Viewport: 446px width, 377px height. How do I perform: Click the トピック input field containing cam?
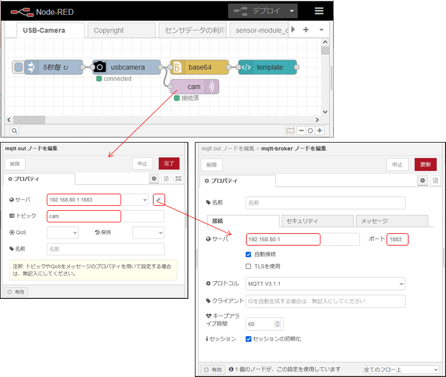point(84,216)
